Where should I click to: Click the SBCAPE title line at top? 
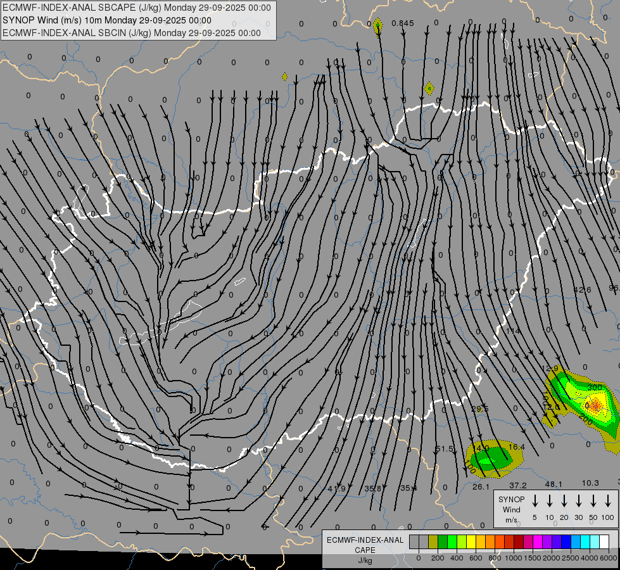(x=137, y=8)
